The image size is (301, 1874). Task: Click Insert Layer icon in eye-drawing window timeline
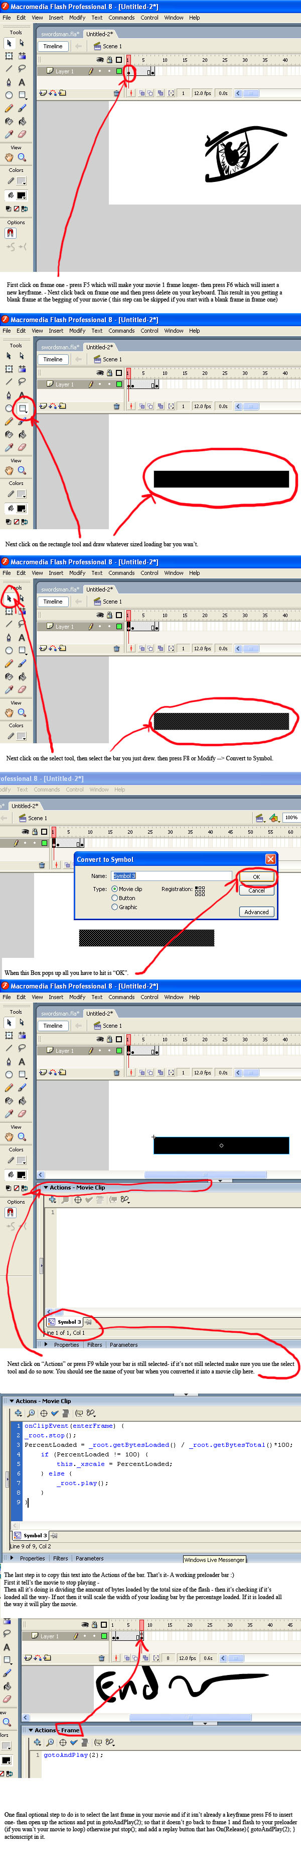[x=42, y=93]
